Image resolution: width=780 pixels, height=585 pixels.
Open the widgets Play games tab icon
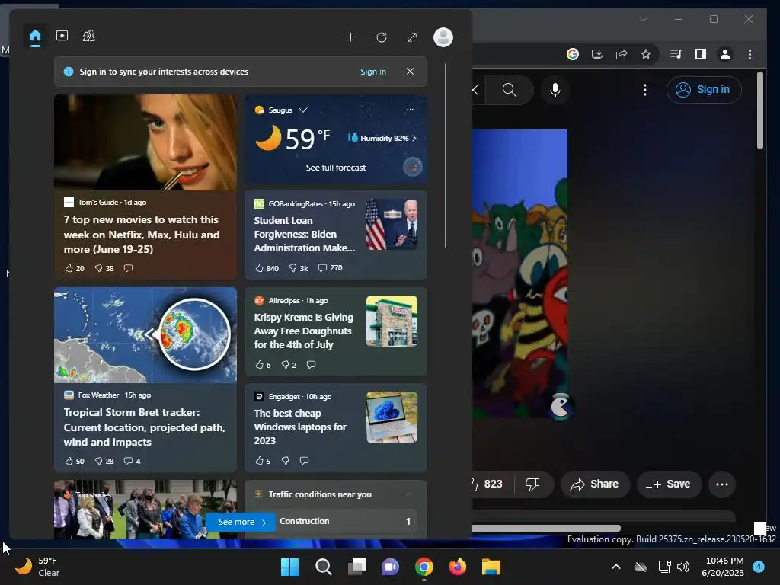[89, 35]
